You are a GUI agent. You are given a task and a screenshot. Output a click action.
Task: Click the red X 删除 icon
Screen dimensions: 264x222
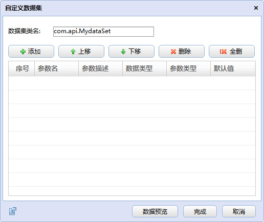pos(173,52)
